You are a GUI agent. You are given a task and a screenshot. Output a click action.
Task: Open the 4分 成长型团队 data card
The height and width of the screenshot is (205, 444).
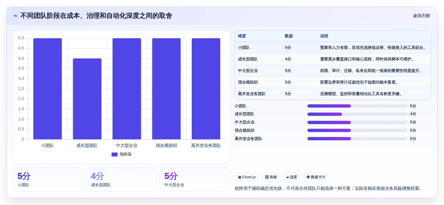point(121,180)
